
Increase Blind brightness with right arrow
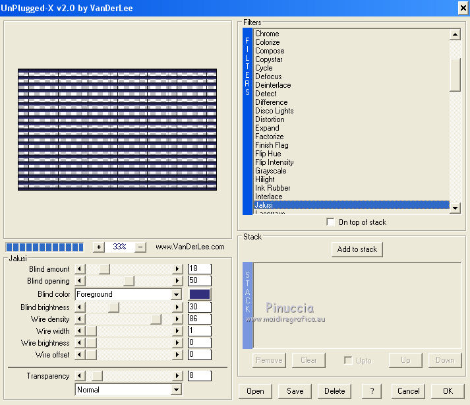[x=177, y=307]
